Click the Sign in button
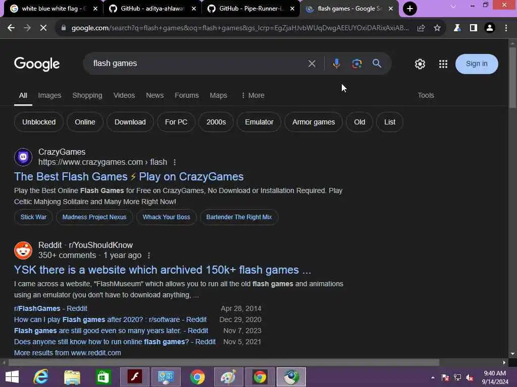The image size is (517, 387). (x=477, y=64)
